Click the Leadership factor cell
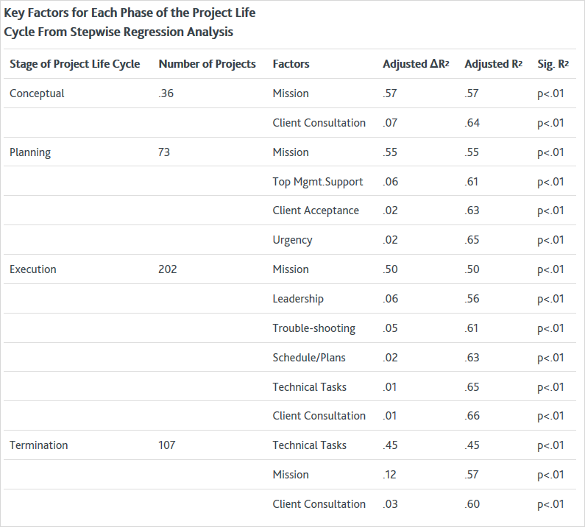The height and width of the screenshot is (527, 585). click(298, 299)
